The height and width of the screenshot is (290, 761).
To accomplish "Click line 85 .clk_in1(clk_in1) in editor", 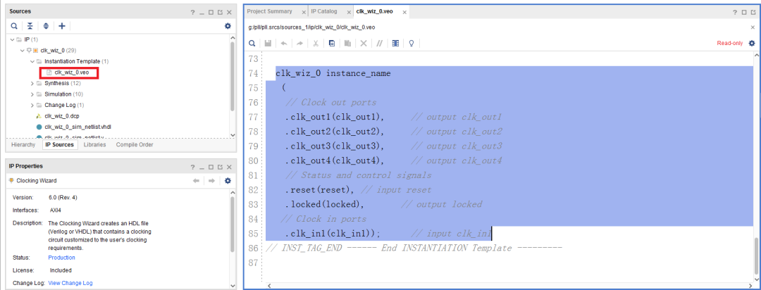I will [x=333, y=234].
